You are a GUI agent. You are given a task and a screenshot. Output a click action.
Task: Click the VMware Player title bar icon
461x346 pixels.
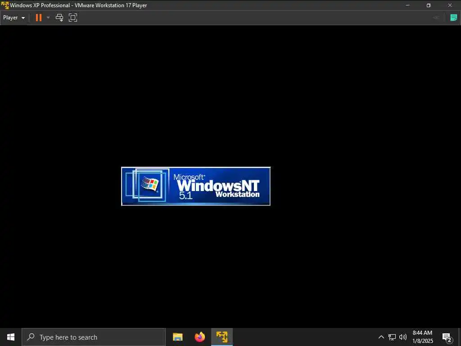tap(5, 5)
